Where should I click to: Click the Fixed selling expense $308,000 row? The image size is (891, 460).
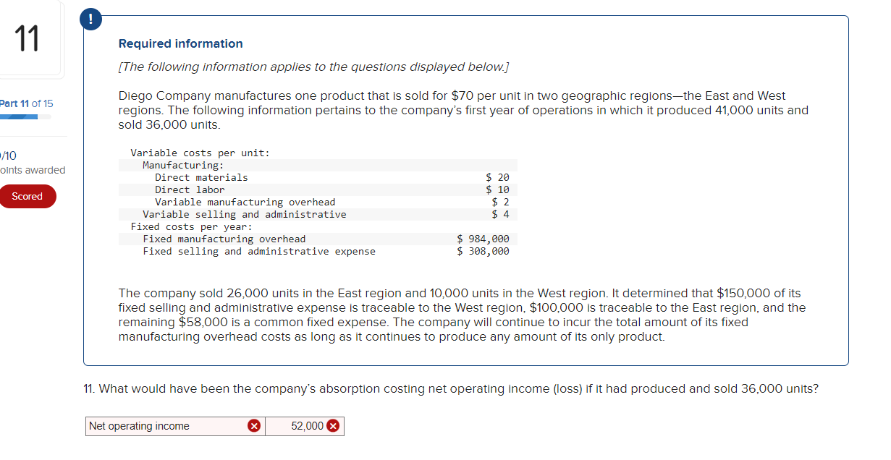pyautogui.click(x=318, y=251)
